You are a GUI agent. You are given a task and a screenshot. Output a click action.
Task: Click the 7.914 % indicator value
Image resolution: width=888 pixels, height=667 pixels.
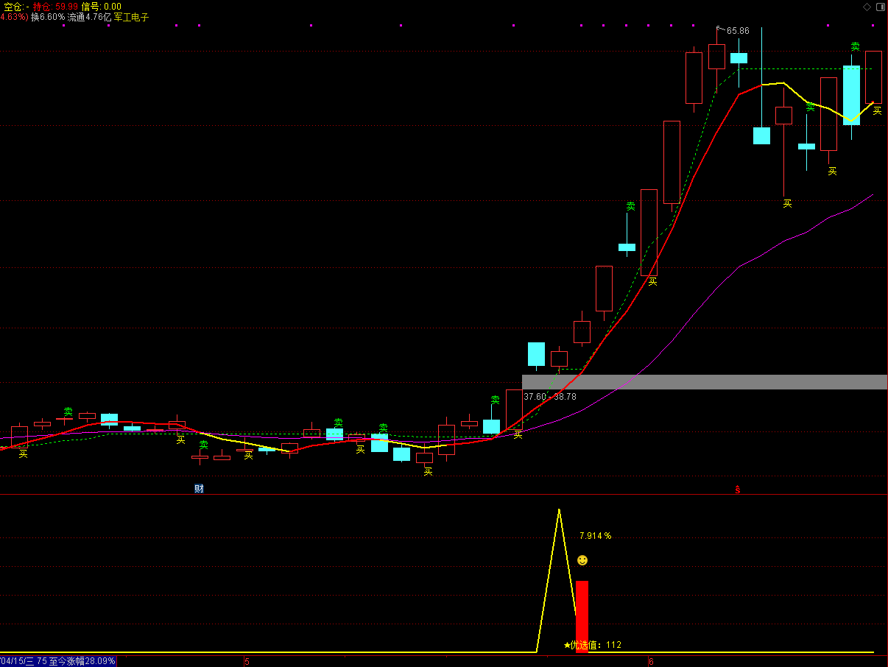click(596, 536)
